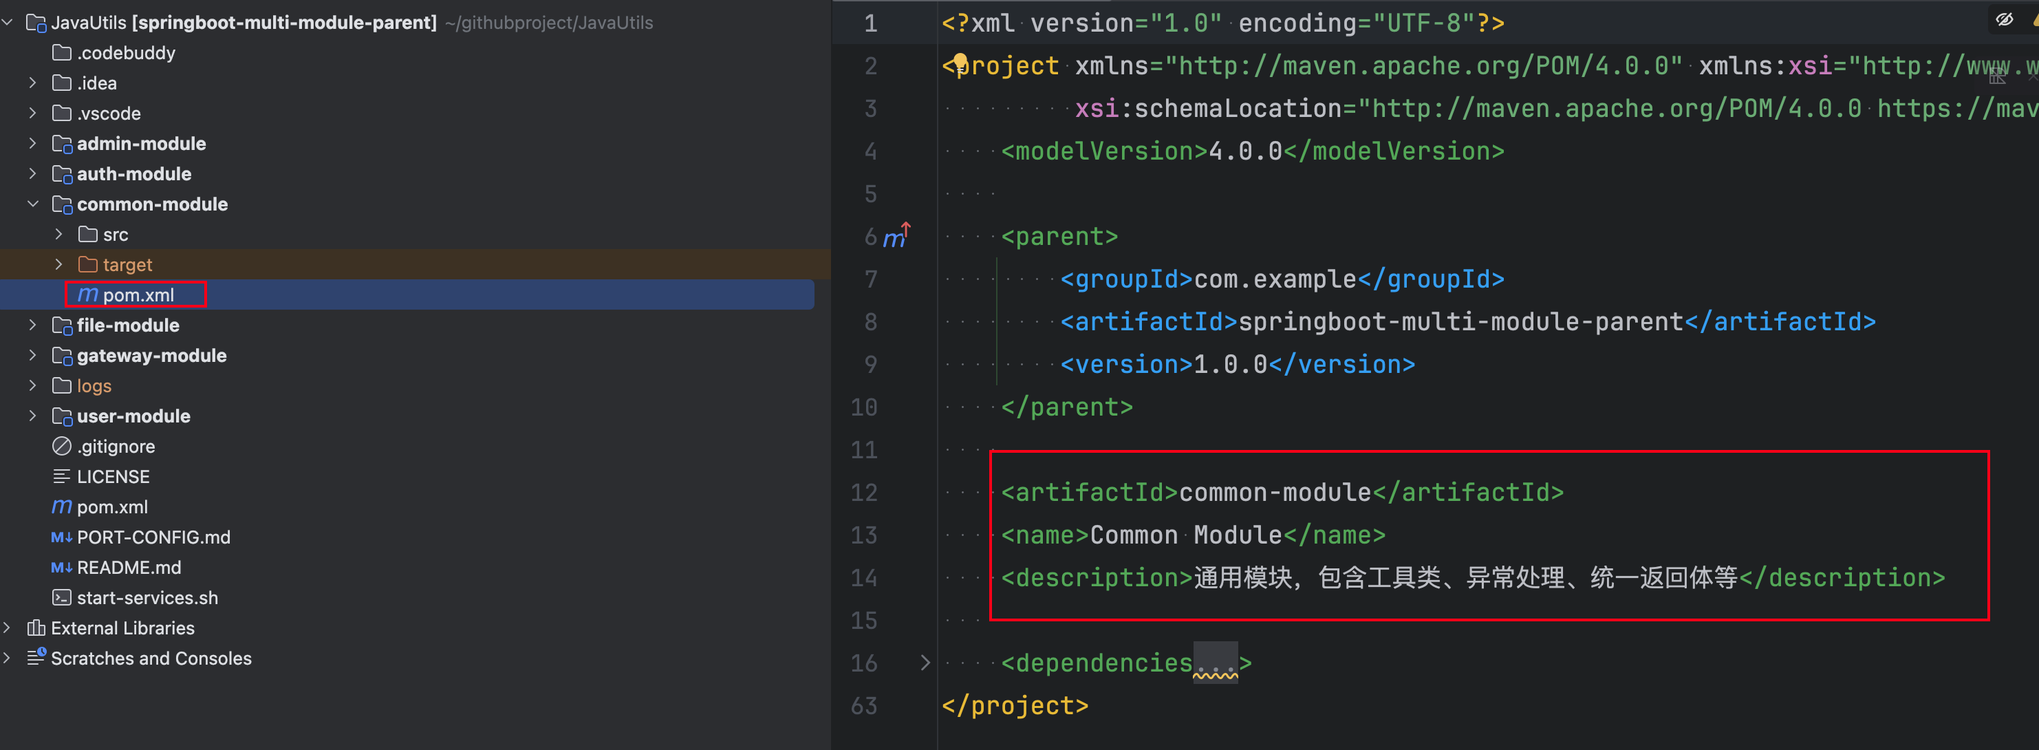Click the 4.0.0 modelVersion value
The height and width of the screenshot is (750, 2039).
[1245, 151]
